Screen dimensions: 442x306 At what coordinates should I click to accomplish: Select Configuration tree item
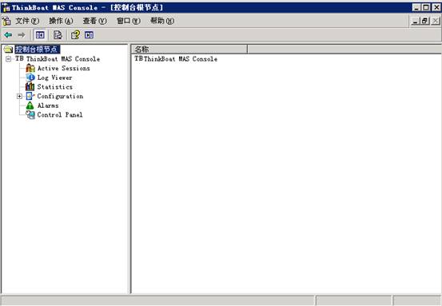(x=60, y=96)
